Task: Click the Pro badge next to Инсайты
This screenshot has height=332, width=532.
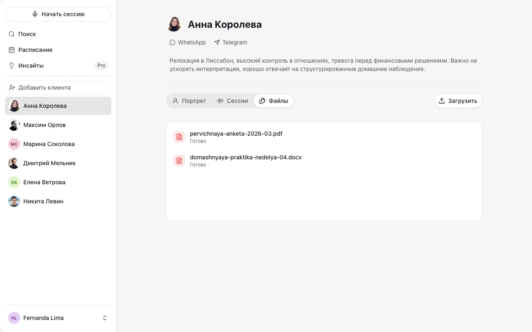Action: coord(101,66)
